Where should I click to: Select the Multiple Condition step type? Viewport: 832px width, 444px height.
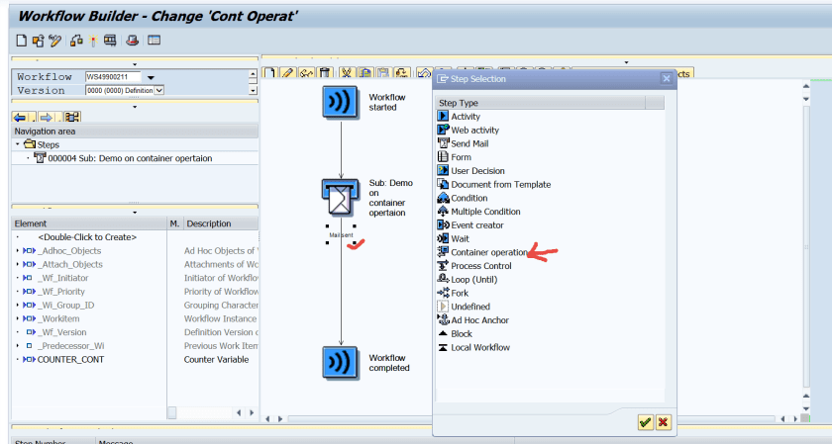[485, 212]
